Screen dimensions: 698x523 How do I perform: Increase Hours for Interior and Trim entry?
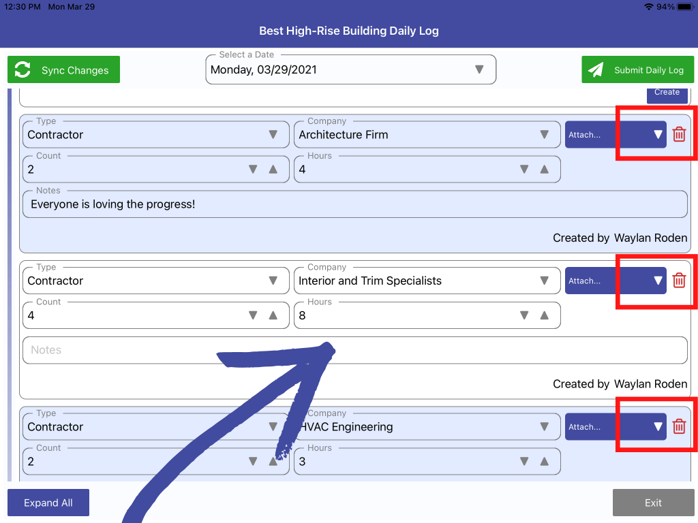pos(545,315)
